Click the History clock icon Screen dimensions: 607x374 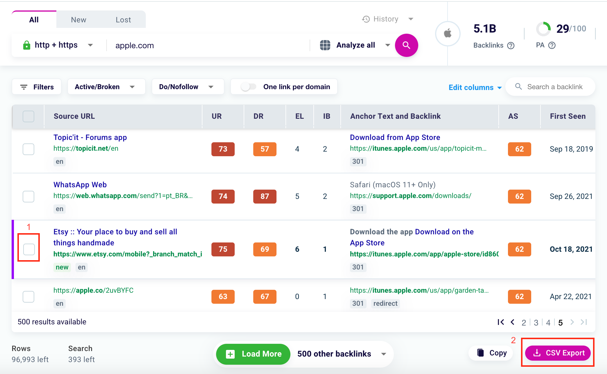point(366,19)
